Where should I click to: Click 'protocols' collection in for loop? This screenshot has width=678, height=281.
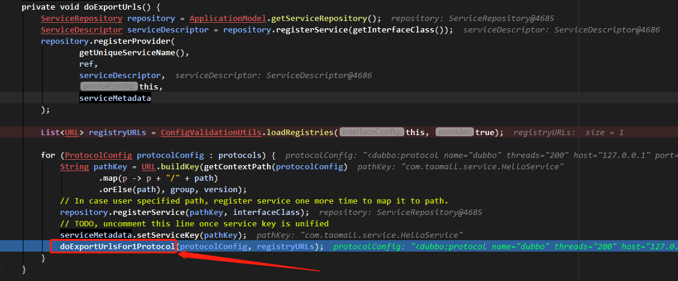pyautogui.click(x=239, y=156)
